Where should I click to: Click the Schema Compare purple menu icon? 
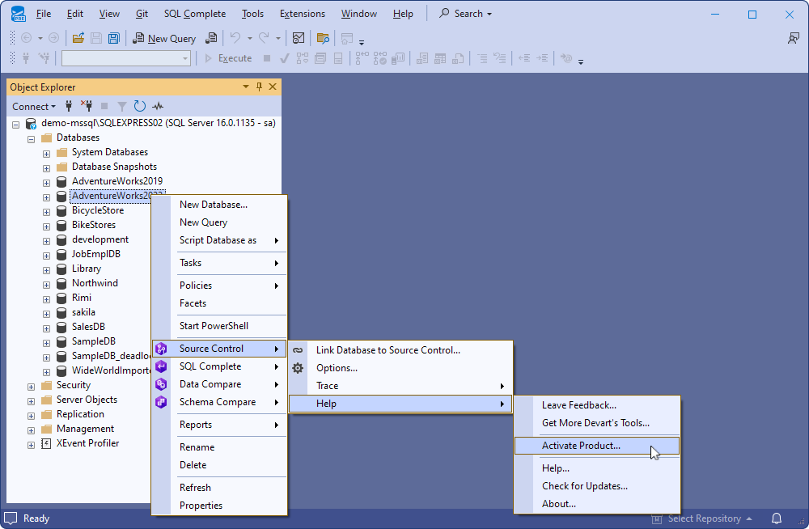pos(161,402)
